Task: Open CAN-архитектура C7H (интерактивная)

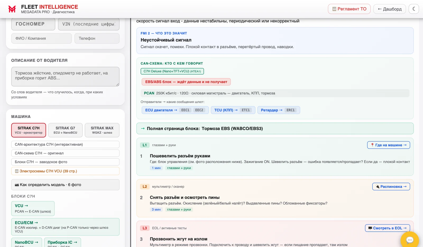Action: pyautogui.click(x=65, y=144)
